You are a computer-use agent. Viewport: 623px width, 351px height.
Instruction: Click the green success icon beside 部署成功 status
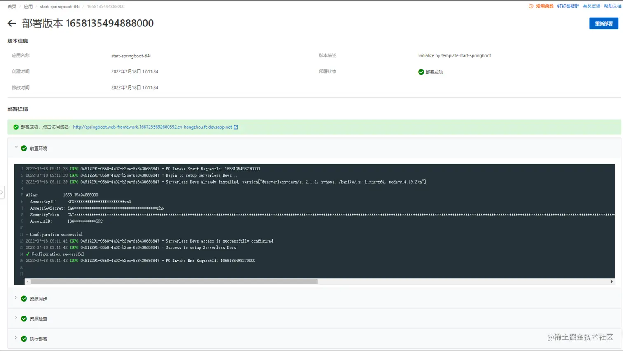click(x=421, y=72)
